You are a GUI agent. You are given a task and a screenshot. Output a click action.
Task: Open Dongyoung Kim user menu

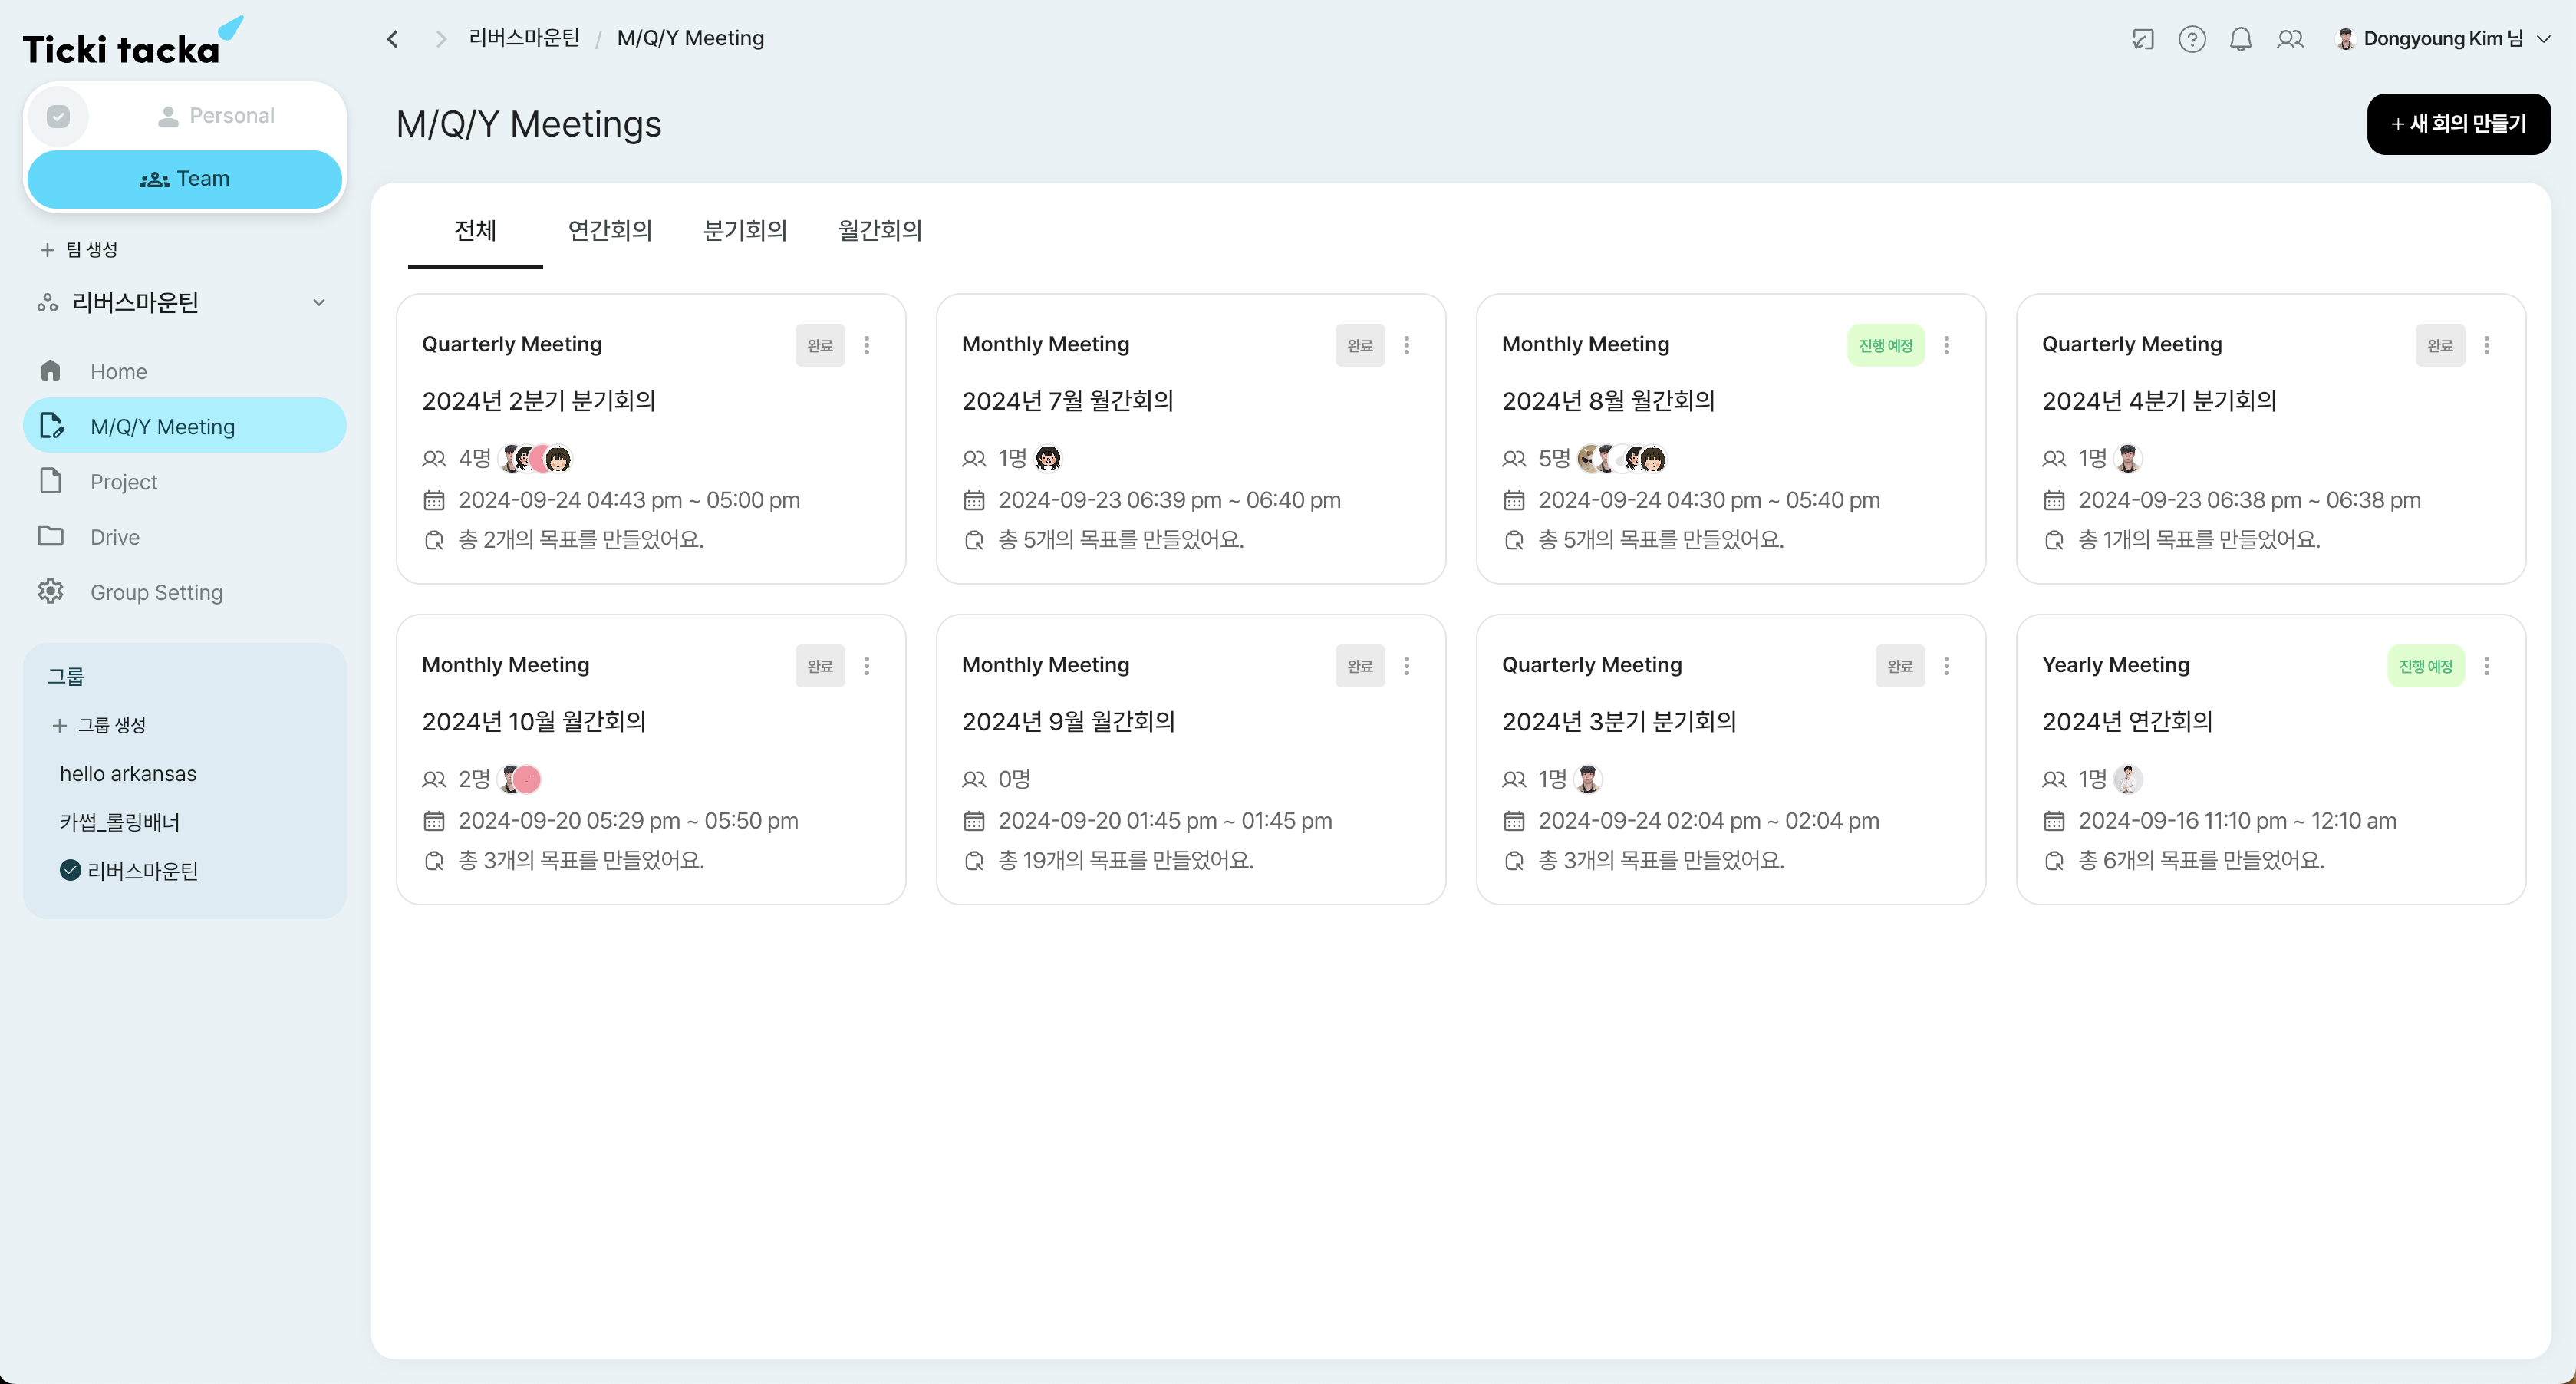pos(2442,39)
